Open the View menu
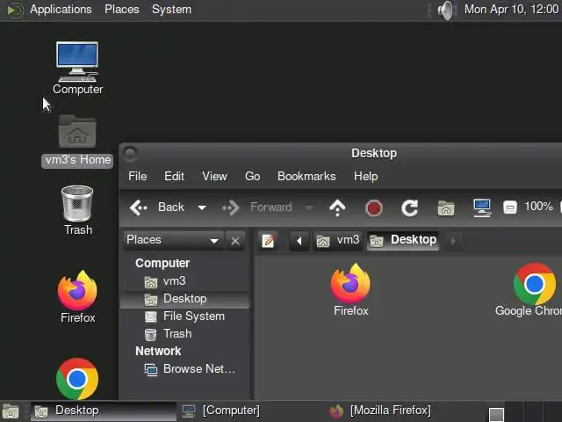Screen dimensions: 562x422 tap(214, 176)
